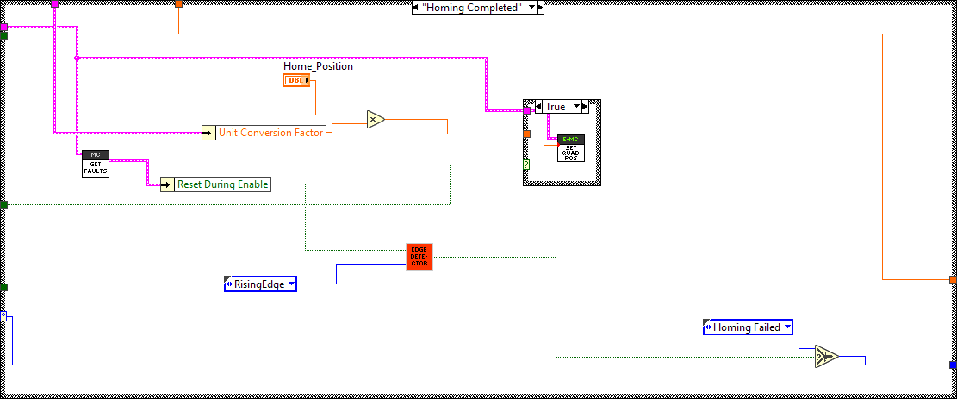Click the Unit Conversion Factor unbundle node
The height and width of the screenshot is (399, 957).
pos(265,133)
